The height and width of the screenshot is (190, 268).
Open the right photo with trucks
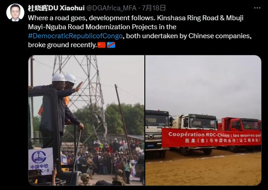203,120
